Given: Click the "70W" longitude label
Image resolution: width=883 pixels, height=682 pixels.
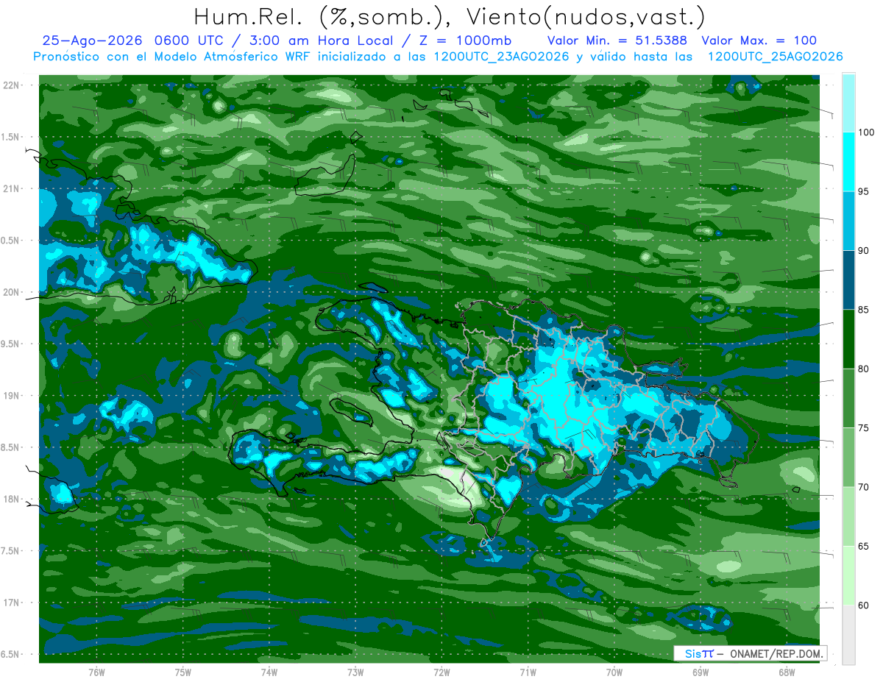Looking at the screenshot, I should click(614, 672).
